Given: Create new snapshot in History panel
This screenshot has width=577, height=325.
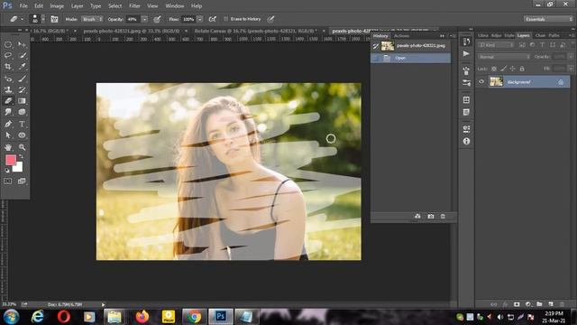Looking at the screenshot, I should [x=431, y=217].
